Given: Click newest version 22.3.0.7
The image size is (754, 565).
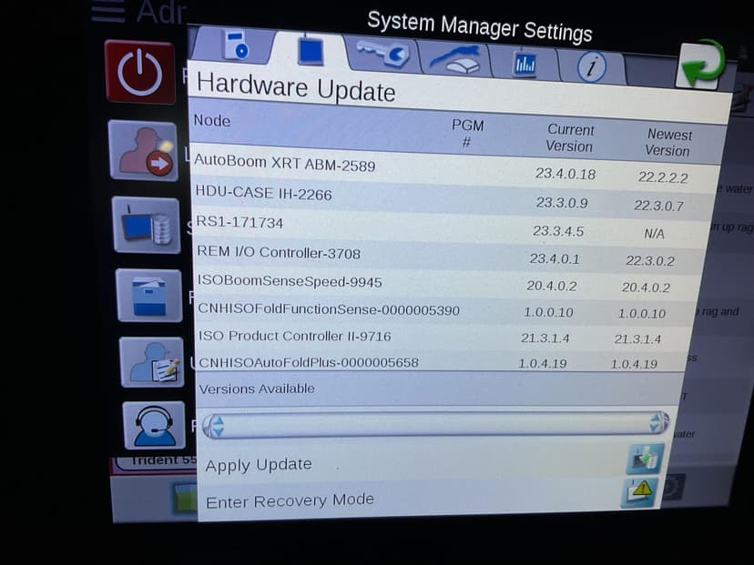Looking at the screenshot, I should [658, 206].
